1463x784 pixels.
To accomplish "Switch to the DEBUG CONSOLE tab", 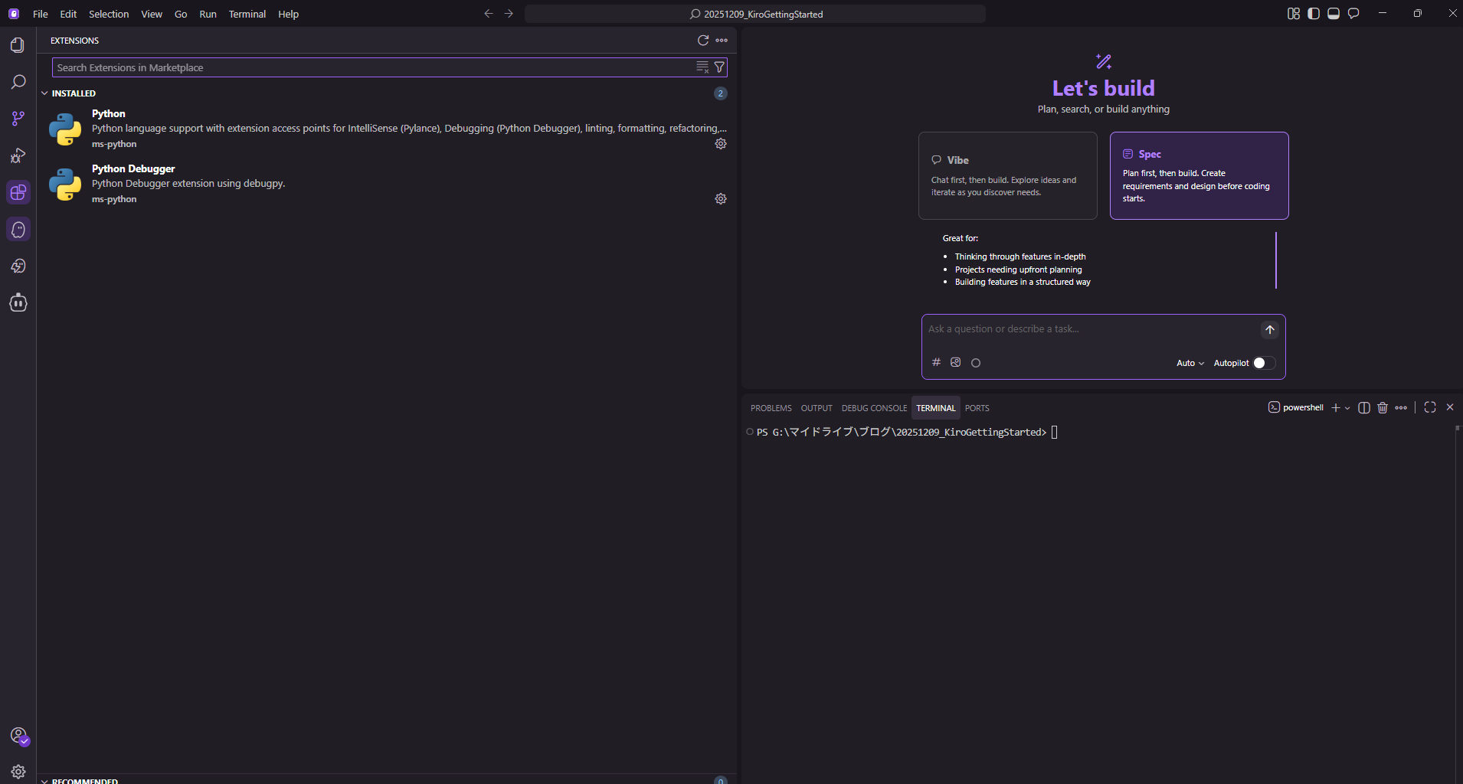I will [873, 408].
